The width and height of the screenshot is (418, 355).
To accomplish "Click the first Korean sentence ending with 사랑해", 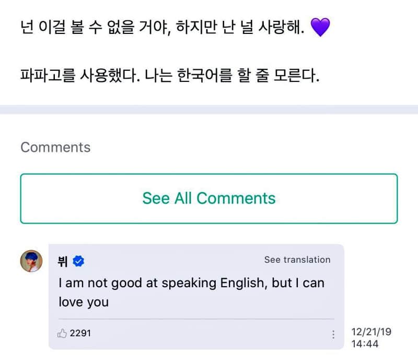I will [x=162, y=27].
